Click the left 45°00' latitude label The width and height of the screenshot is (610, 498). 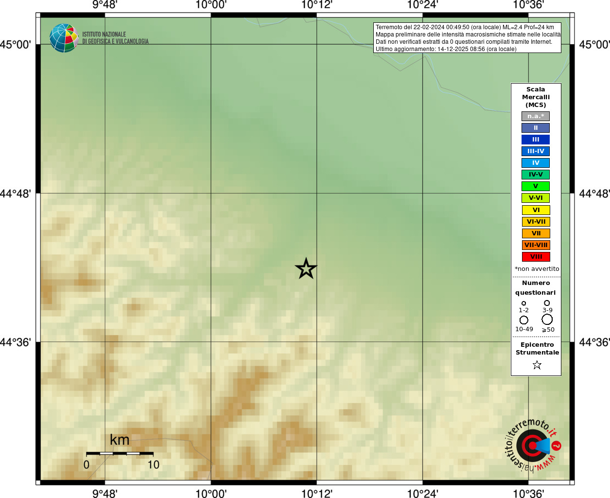point(16,45)
